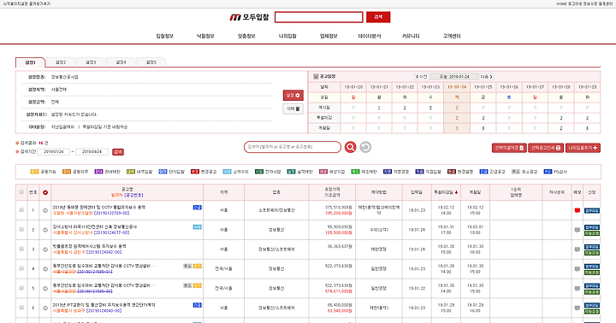
Task: Open the 업체정보 main menu
Action: (x=329, y=36)
